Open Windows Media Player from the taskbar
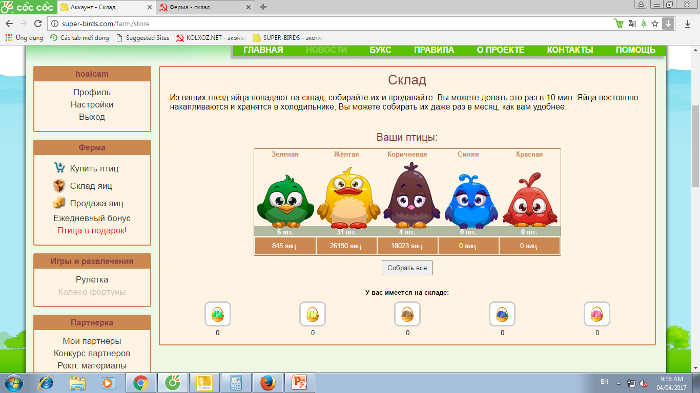700x393 pixels. [108, 383]
